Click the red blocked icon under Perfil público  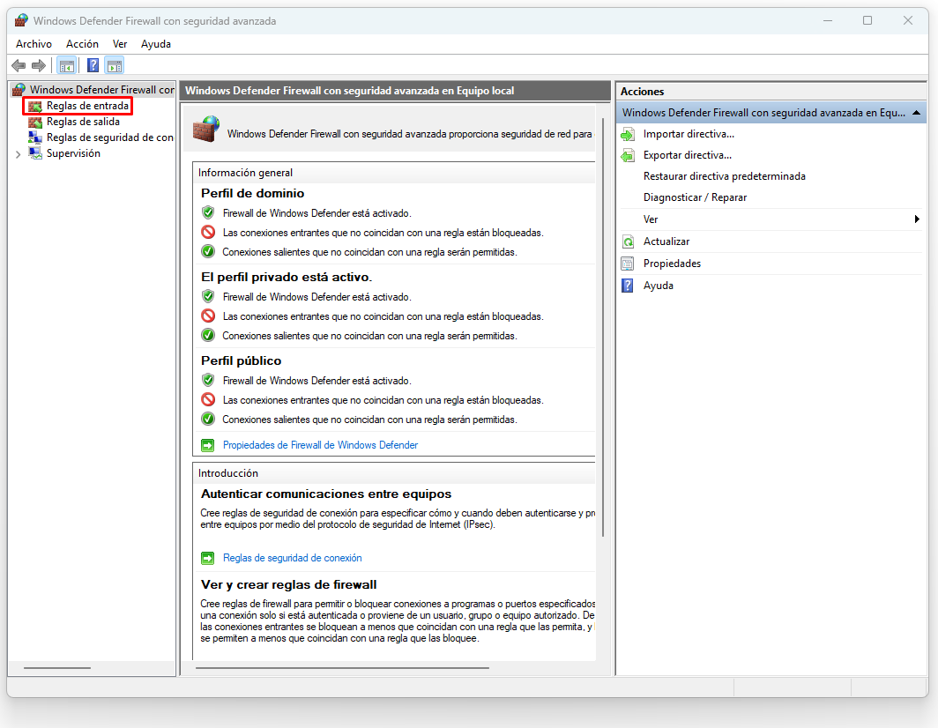[x=208, y=399]
